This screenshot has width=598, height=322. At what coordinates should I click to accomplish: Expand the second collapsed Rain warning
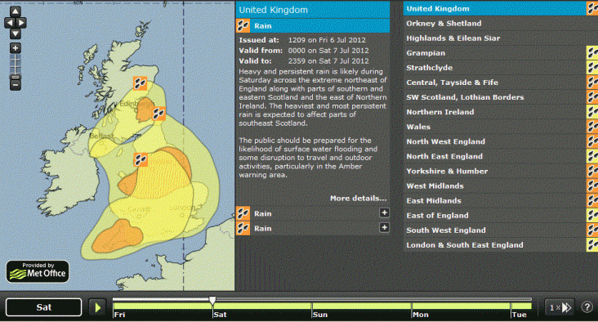384,228
